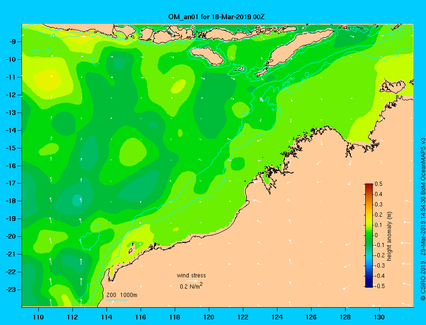The image size is (426, 325).
Task: Click the height anomaly color scale bar
Action: (369, 235)
